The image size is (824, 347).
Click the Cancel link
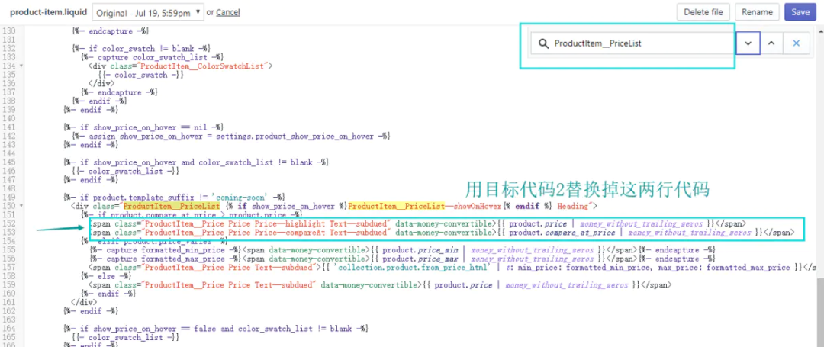pos(227,12)
